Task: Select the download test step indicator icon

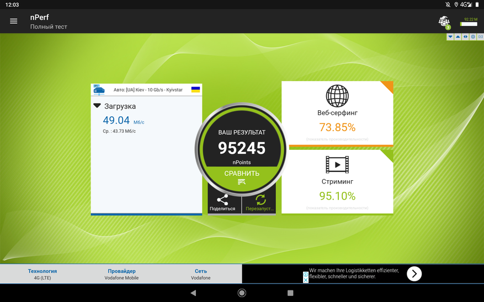Action: [x=450, y=37]
